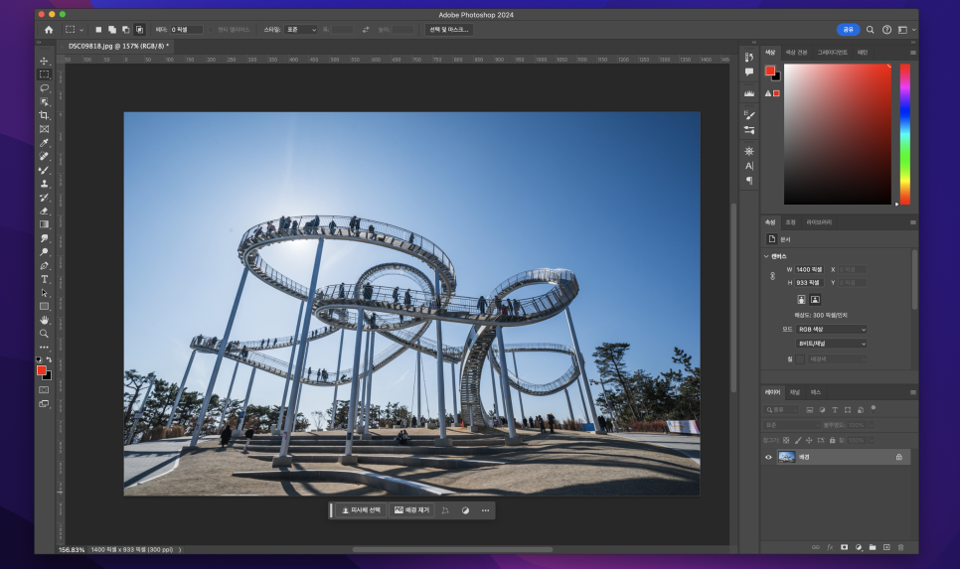Screen dimensions: 960x569
Task: Open workspace switcher dropdown at top right
Action: tap(905, 30)
